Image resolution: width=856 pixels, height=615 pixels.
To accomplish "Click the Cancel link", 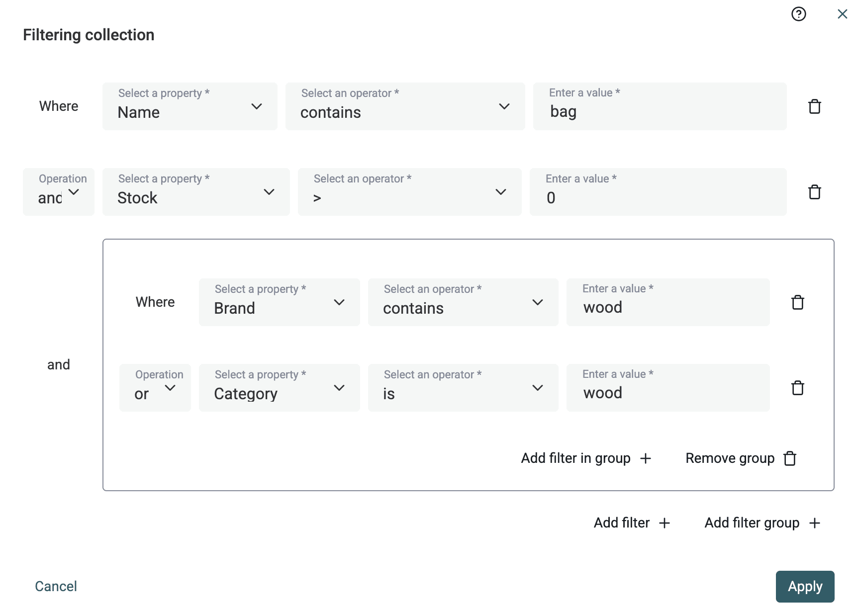I will click(x=56, y=586).
